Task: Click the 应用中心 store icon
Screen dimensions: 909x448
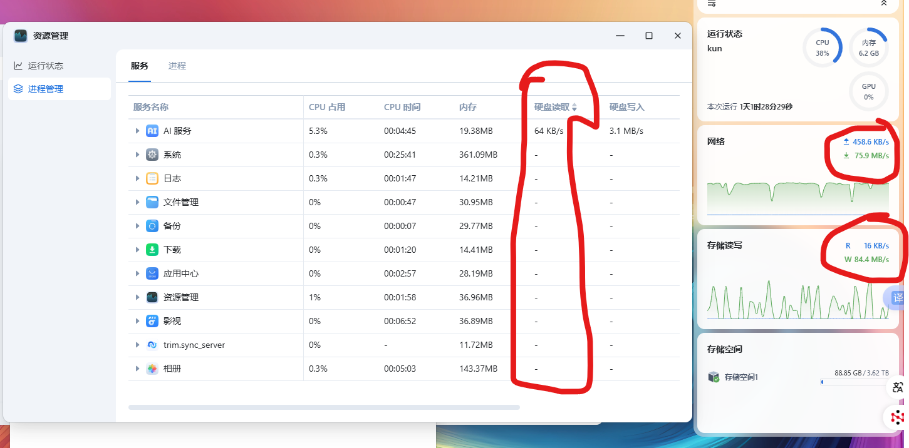Action: click(x=152, y=273)
